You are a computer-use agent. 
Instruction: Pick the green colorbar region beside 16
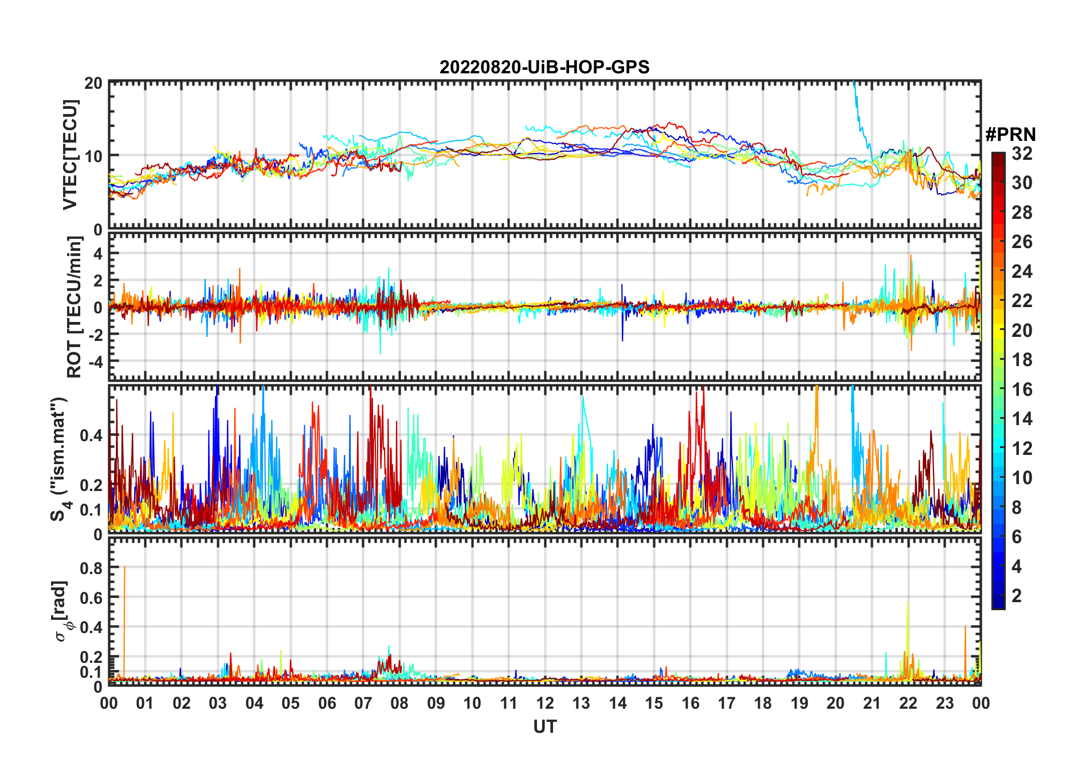(x=998, y=390)
